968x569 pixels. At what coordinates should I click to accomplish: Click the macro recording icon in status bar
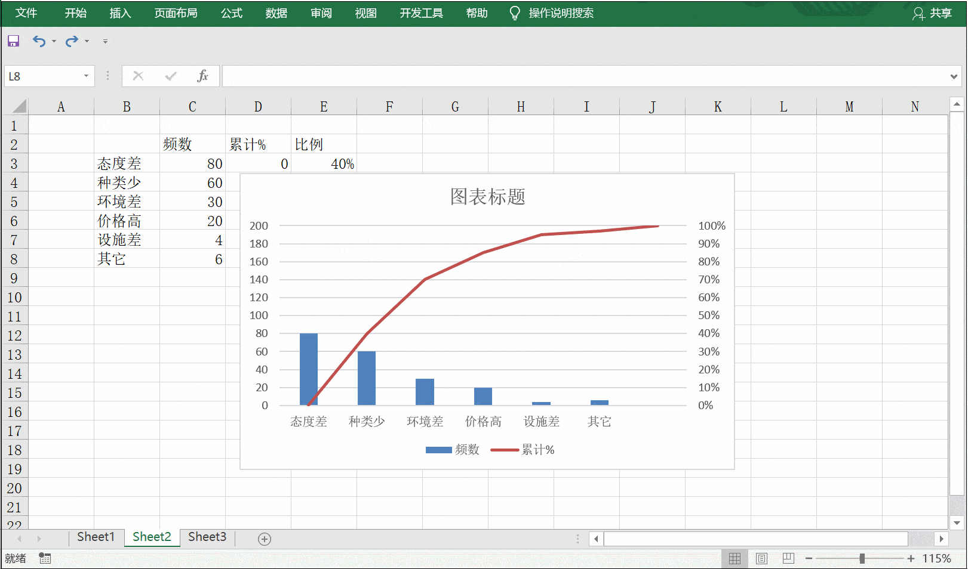point(45,558)
